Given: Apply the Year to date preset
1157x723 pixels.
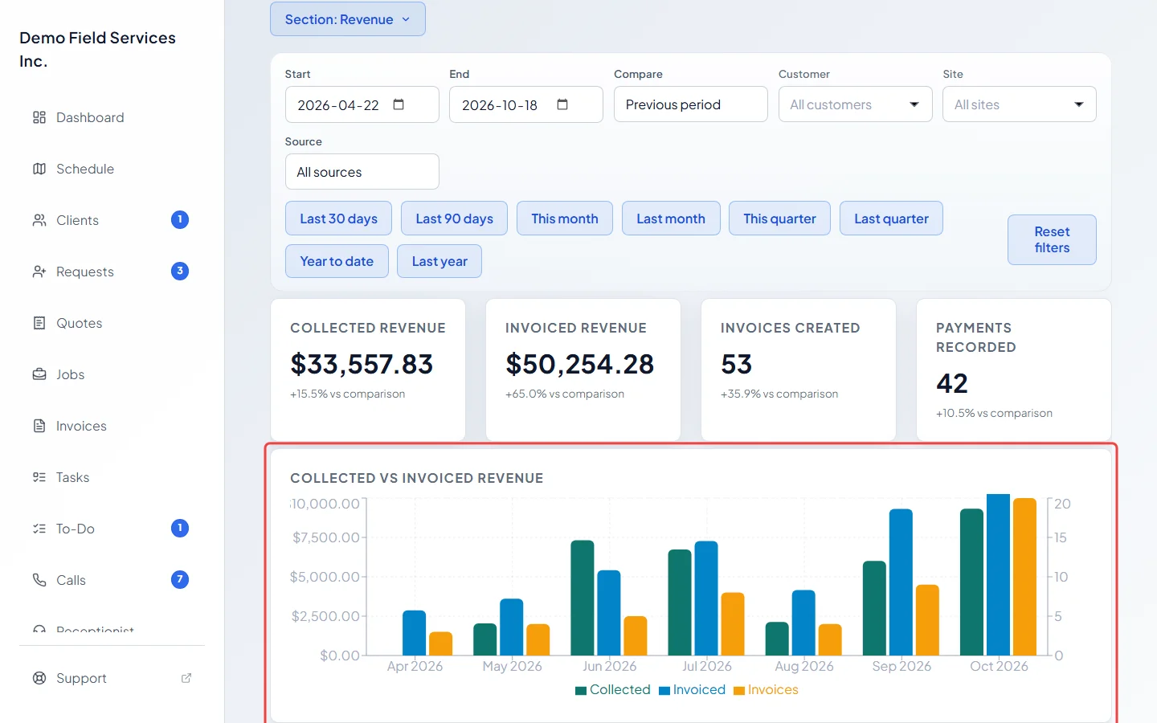Looking at the screenshot, I should tap(337, 261).
